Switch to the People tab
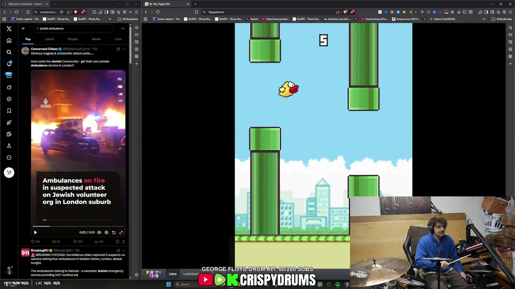 [73, 39]
